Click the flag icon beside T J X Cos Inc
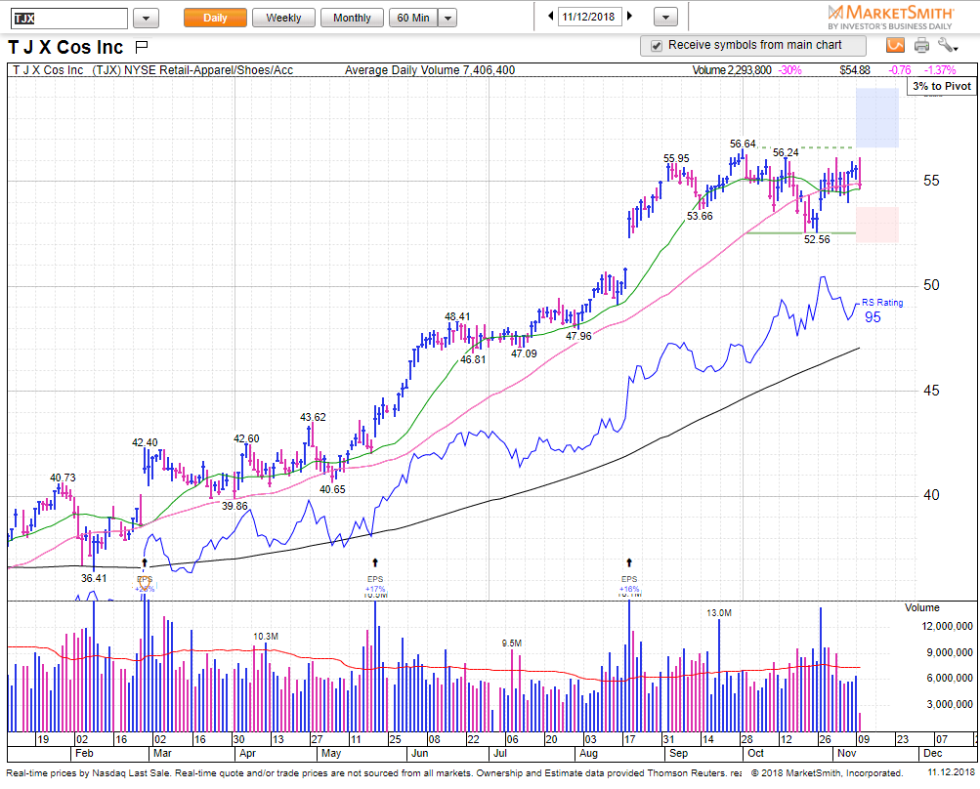The image size is (980, 789). tap(142, 46)
